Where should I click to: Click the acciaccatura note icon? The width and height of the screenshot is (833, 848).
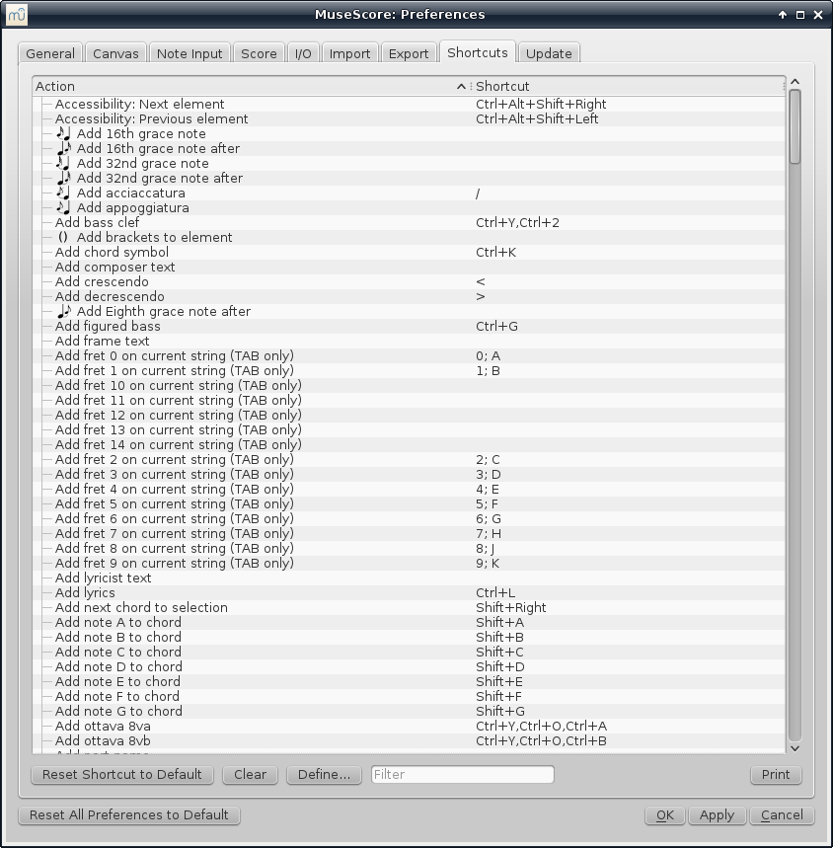pyautogui.click(x=64, y=193)
